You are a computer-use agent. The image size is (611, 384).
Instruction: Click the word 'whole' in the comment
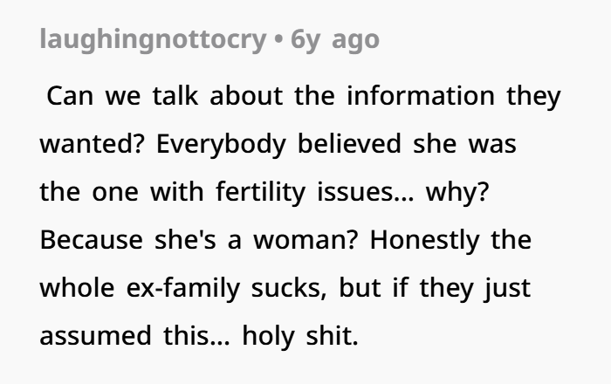[74, 287]
